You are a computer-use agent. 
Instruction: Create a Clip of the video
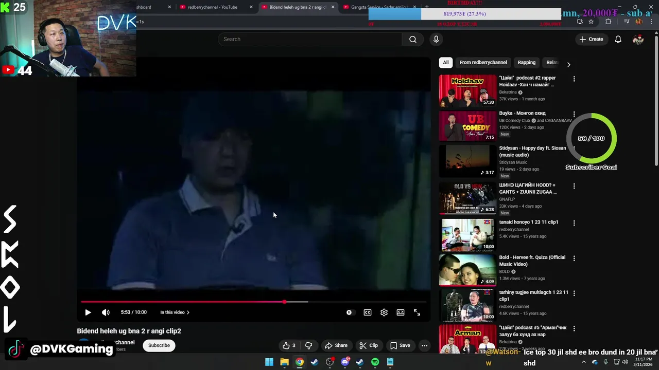tap(369, 345)
